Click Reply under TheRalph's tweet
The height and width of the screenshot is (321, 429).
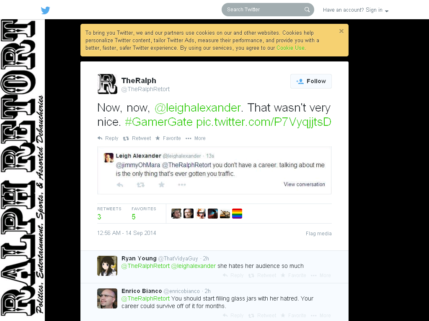point(108,138)
